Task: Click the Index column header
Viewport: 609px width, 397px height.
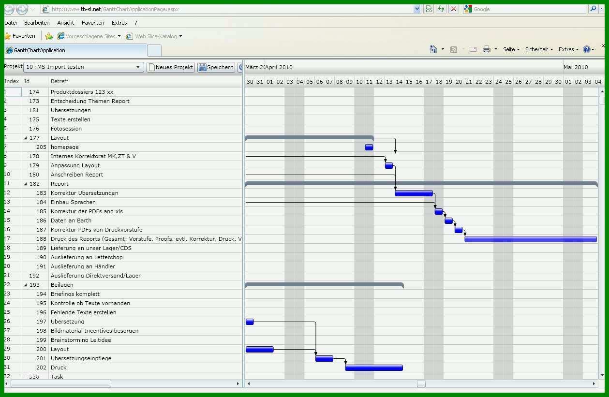Action: tap(12, 81)
